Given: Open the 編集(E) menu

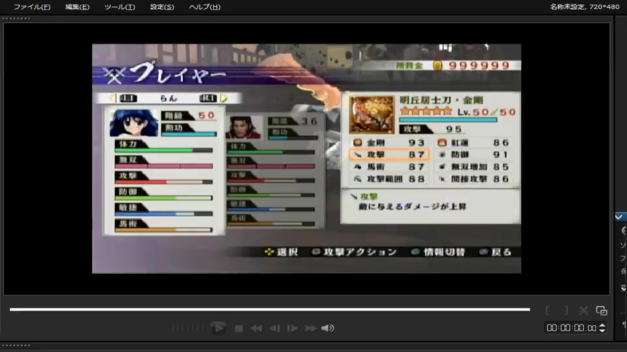Looking at the screenshot, I should 77,7.
